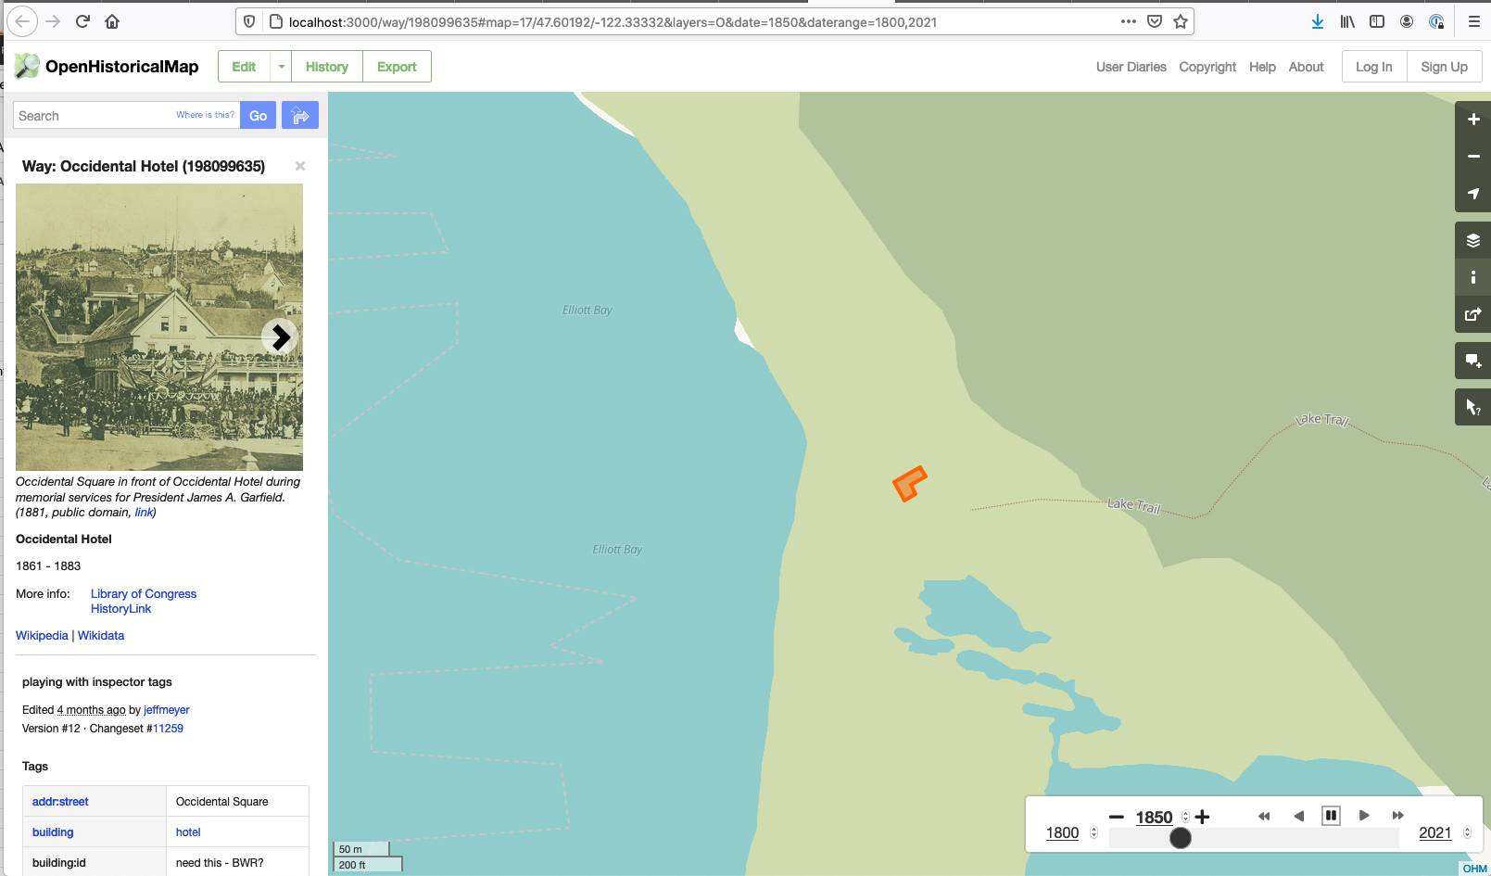Click the show my location arrow icon

coord(1472,194)
